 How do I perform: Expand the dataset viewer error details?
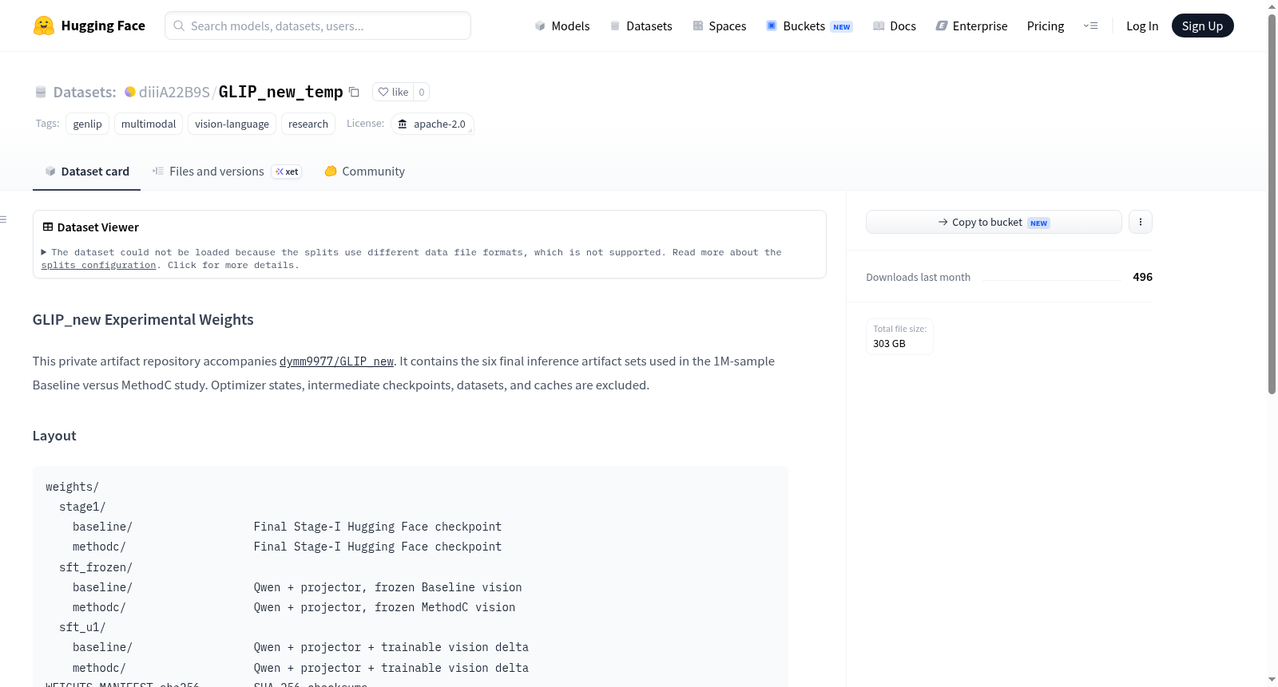click(44, 252)
